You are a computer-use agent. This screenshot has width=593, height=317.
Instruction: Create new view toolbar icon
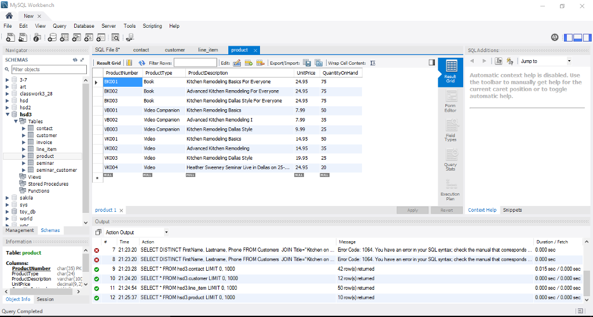point(76,38)
